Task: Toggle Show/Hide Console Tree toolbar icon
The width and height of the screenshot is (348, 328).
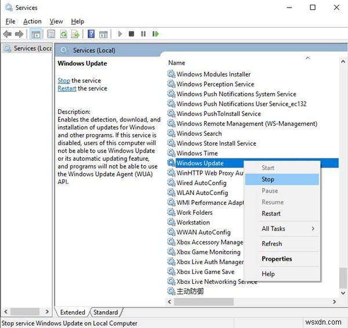Action: [35, 34]
